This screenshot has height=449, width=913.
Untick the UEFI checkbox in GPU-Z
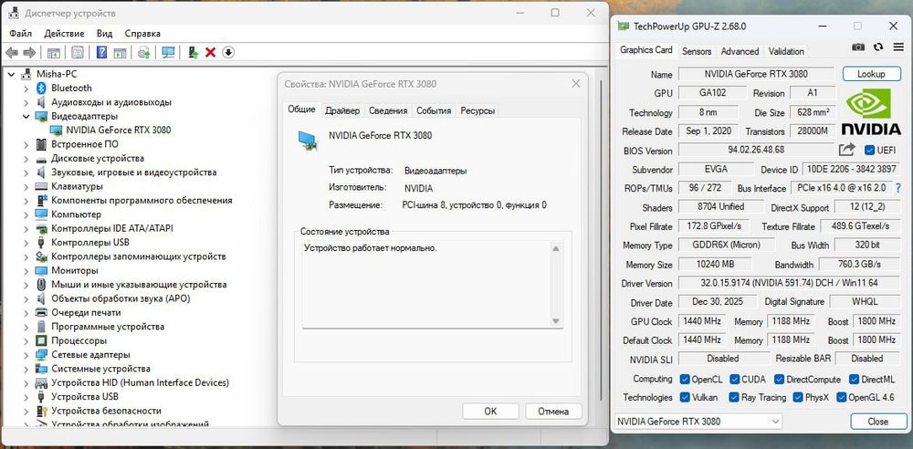pos(870,151)
